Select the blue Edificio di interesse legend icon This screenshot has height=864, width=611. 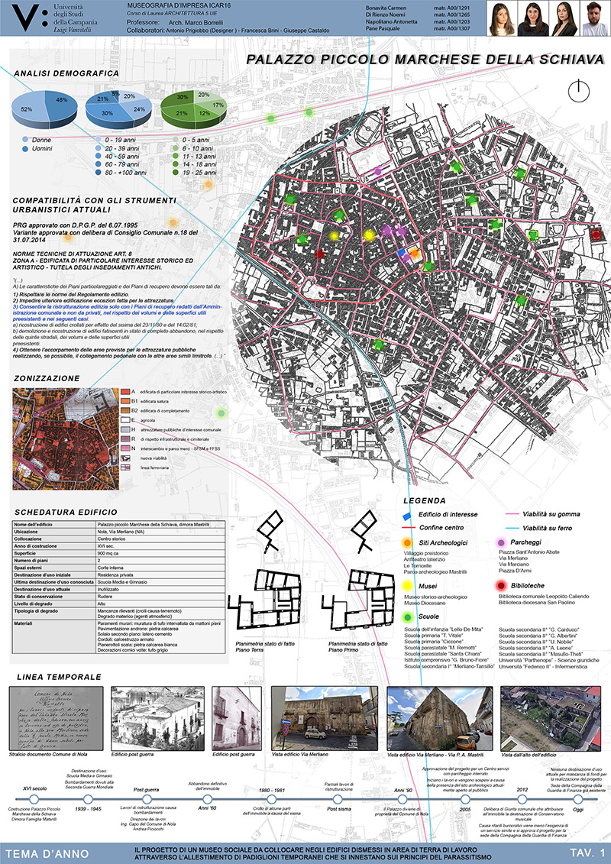(x=407, y=515)
